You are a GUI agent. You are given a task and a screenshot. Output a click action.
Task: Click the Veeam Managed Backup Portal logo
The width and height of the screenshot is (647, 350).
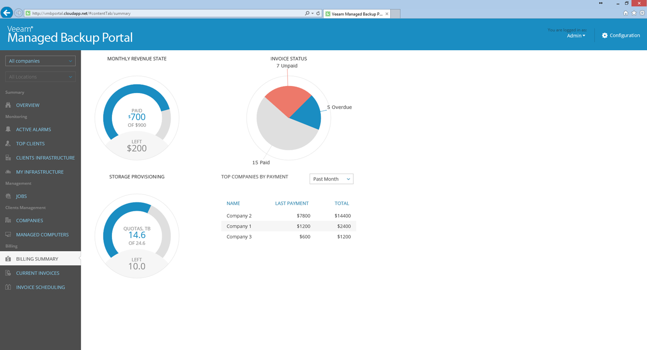point(70,35)
